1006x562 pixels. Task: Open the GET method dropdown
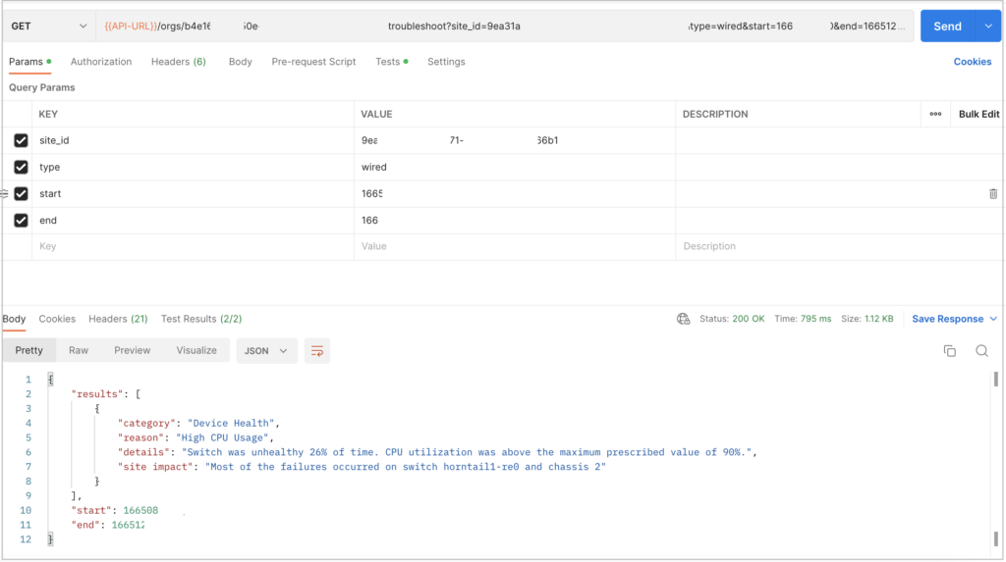(48, 26)
